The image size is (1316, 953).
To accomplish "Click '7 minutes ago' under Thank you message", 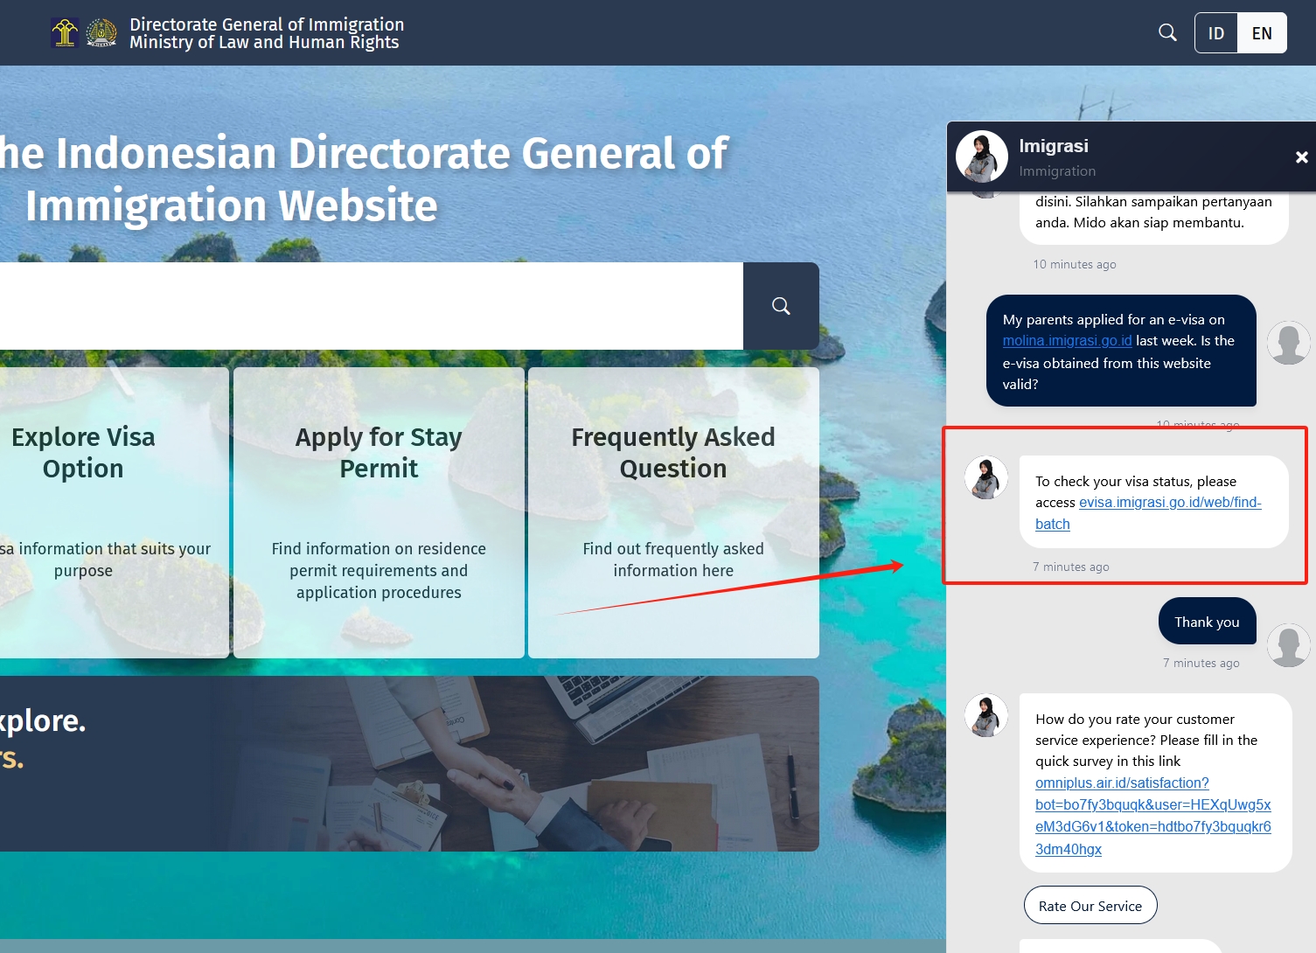I will [1201, 663].
